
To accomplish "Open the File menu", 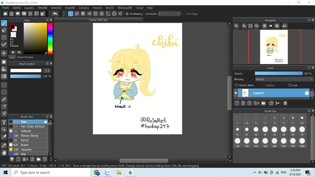I will click(6, 8).
